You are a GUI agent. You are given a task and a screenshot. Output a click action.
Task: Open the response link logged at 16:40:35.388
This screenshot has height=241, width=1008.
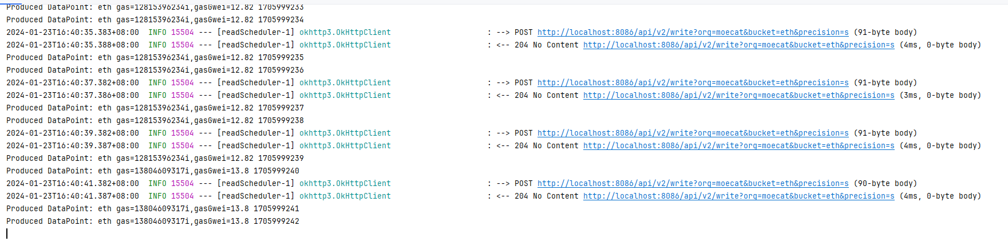click(x=738, y=45)
